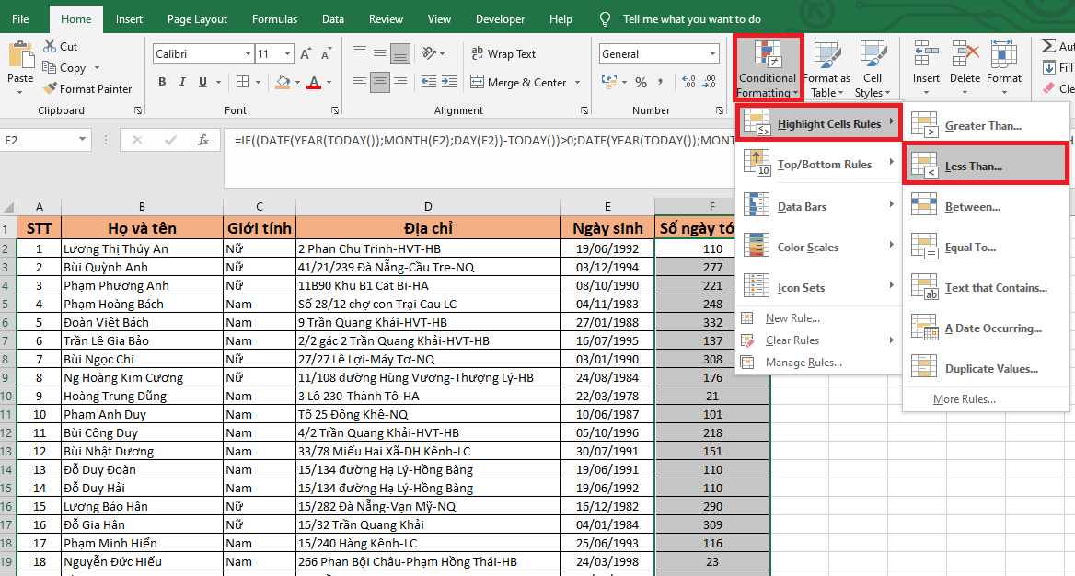Screen dimensions: 1075x576
Task: Click the Bold formatting icon
Action: 162,82
